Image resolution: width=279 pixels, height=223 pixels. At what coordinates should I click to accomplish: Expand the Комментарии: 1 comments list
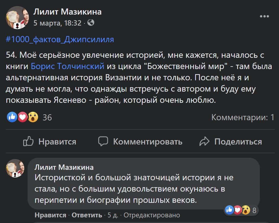pos(243,117)
